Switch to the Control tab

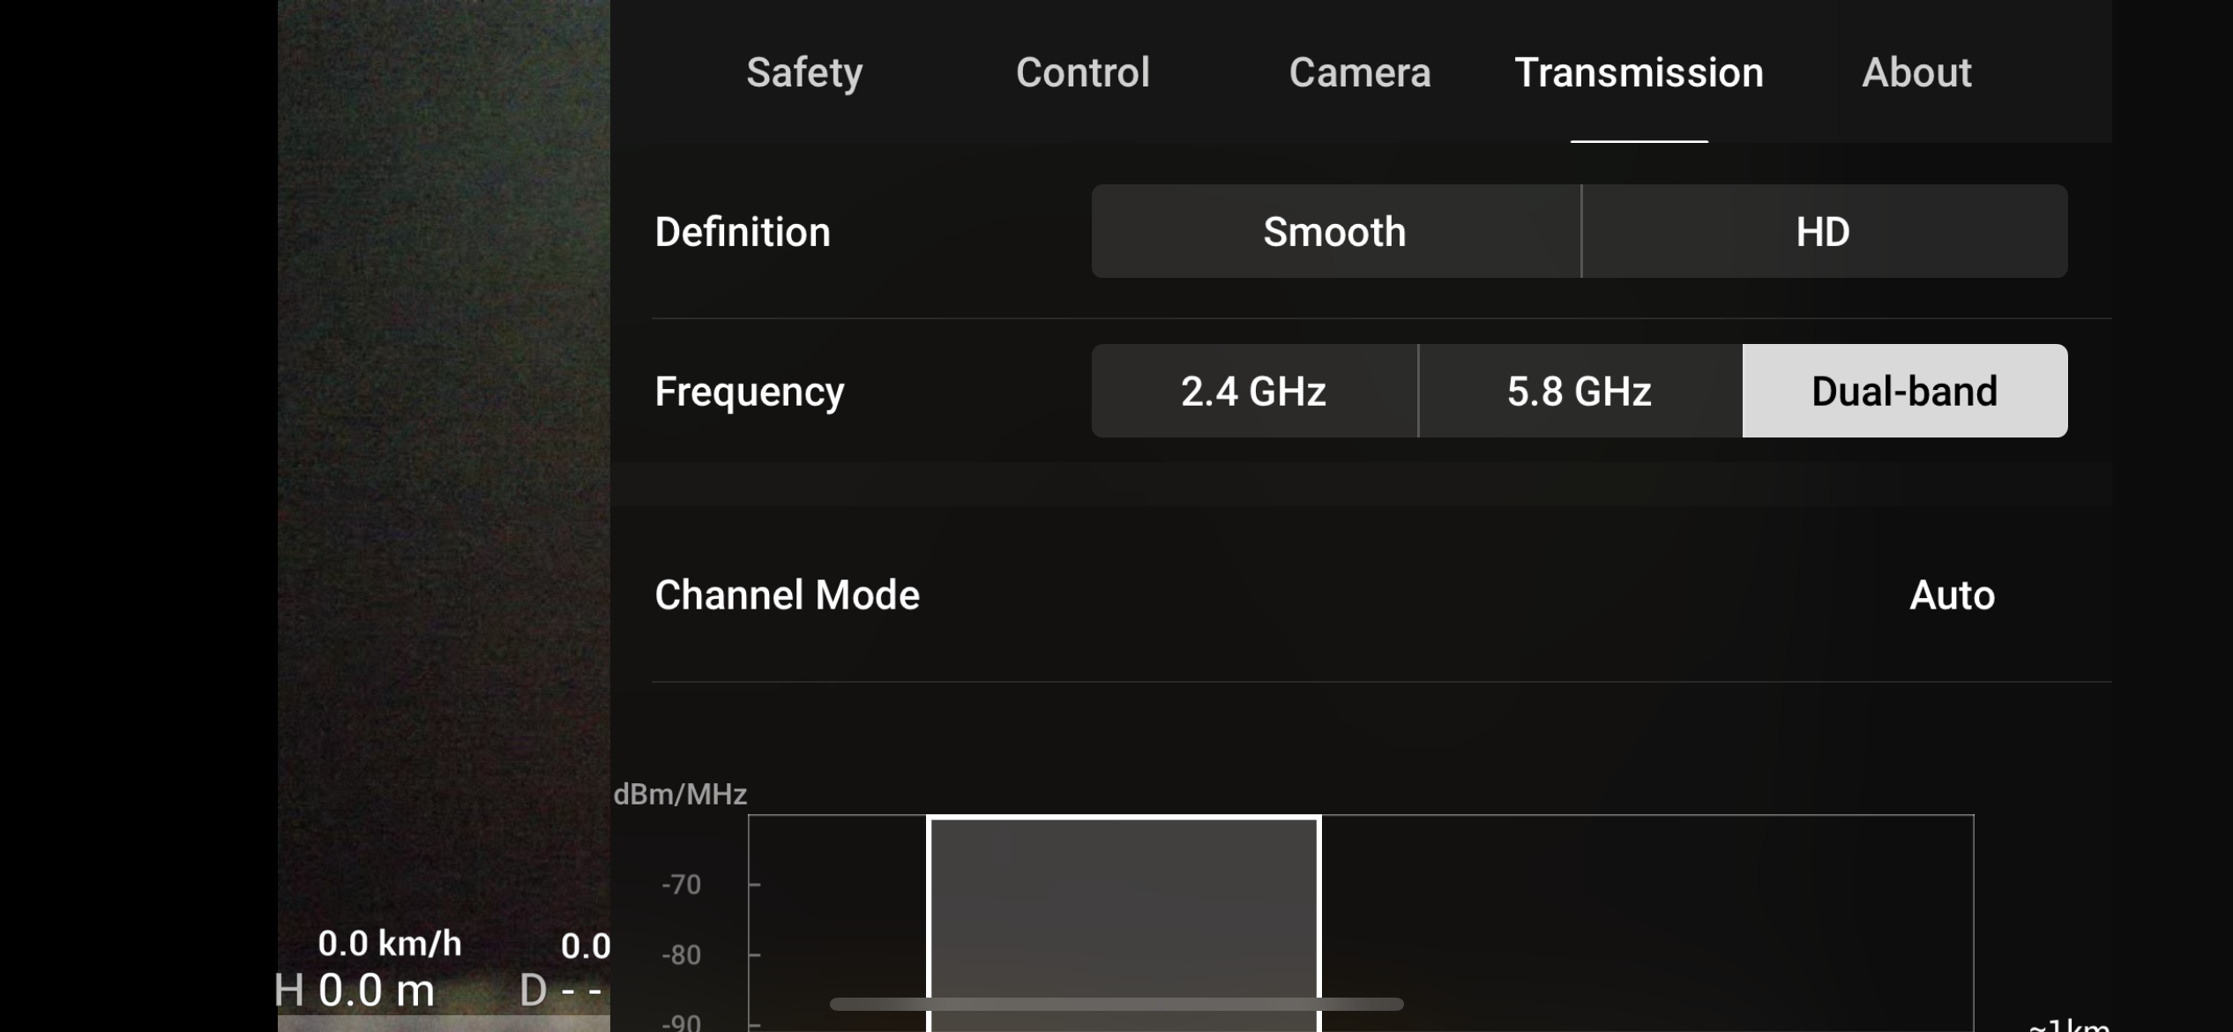tap(1082, 72)
